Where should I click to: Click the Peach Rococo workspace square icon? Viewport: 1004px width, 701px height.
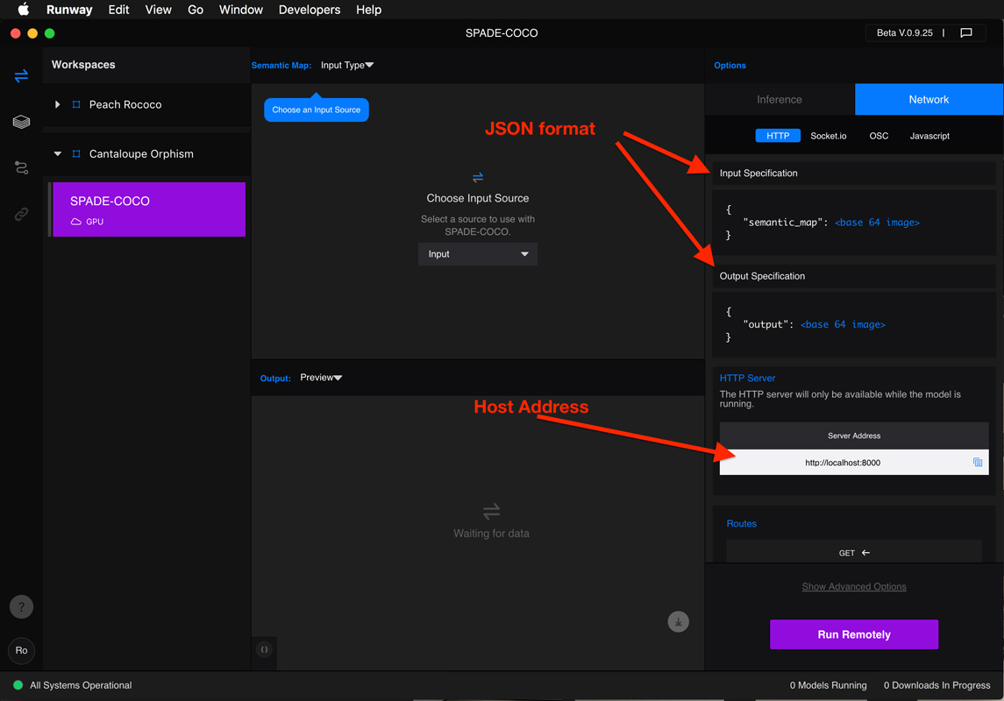(x=76, y=104)
